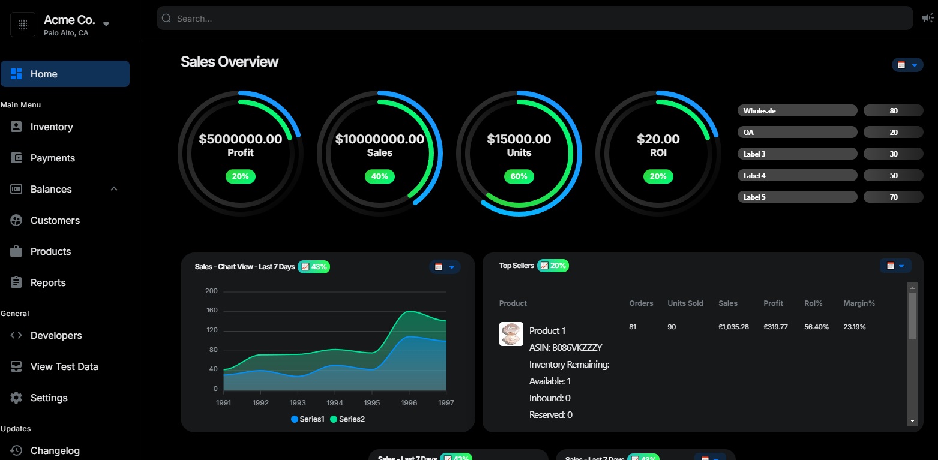938x460 pixels.
Task: Click the Customers icon in sidebar
Action: point(16,220)
